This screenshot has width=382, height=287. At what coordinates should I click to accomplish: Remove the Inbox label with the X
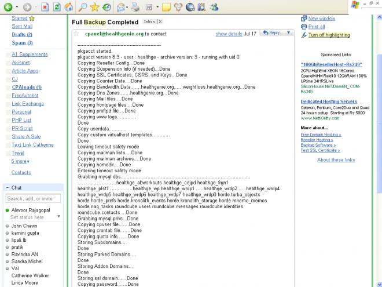(160, 21)
